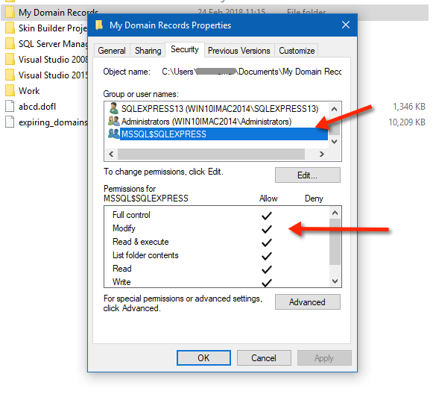Select the expiring_domains file in Explorer

[53, 122]
